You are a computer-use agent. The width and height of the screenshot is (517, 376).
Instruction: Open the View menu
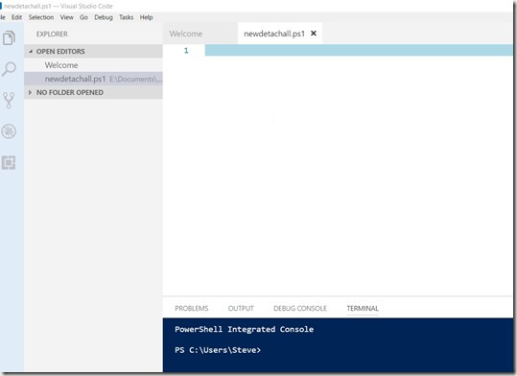click(x=66, y=17)
